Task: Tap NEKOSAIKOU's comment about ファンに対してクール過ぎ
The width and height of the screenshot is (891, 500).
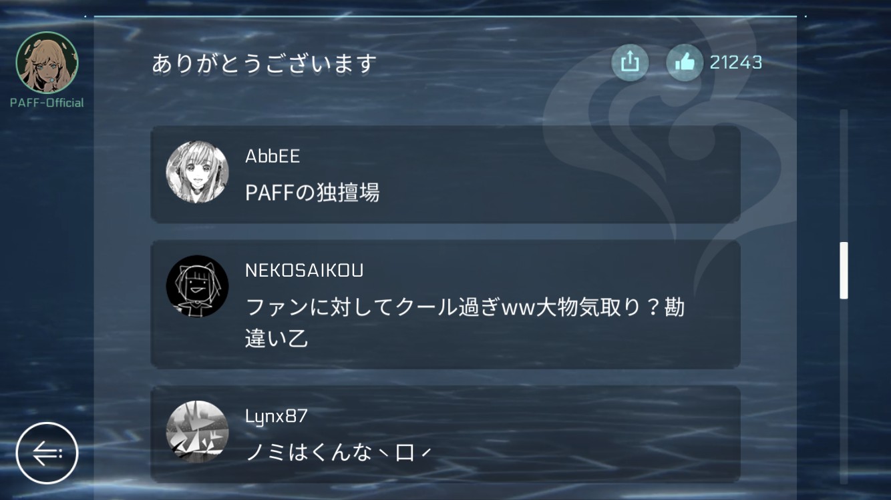Action: (465, 323)
